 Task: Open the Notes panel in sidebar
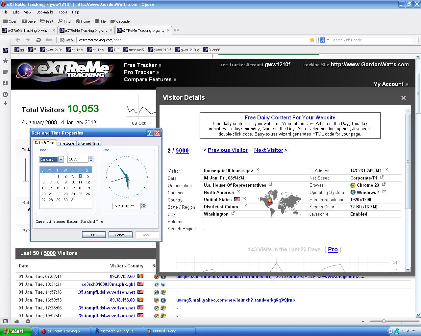pos(5,72)
